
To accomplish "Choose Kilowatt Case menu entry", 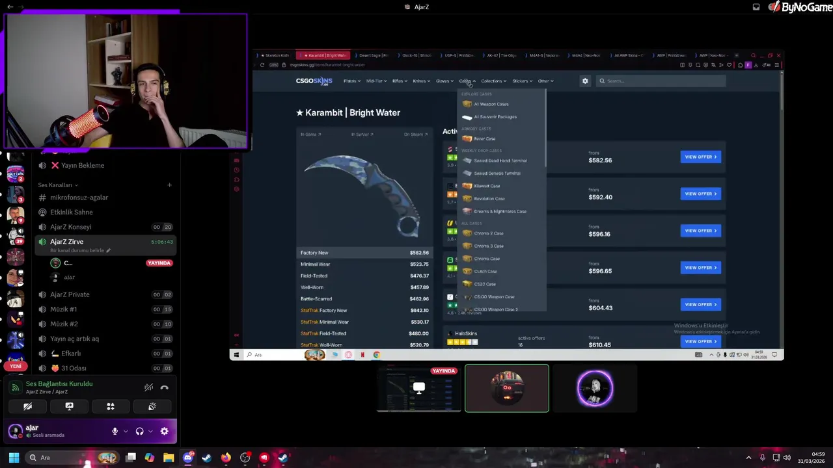I will click(501, 186).
